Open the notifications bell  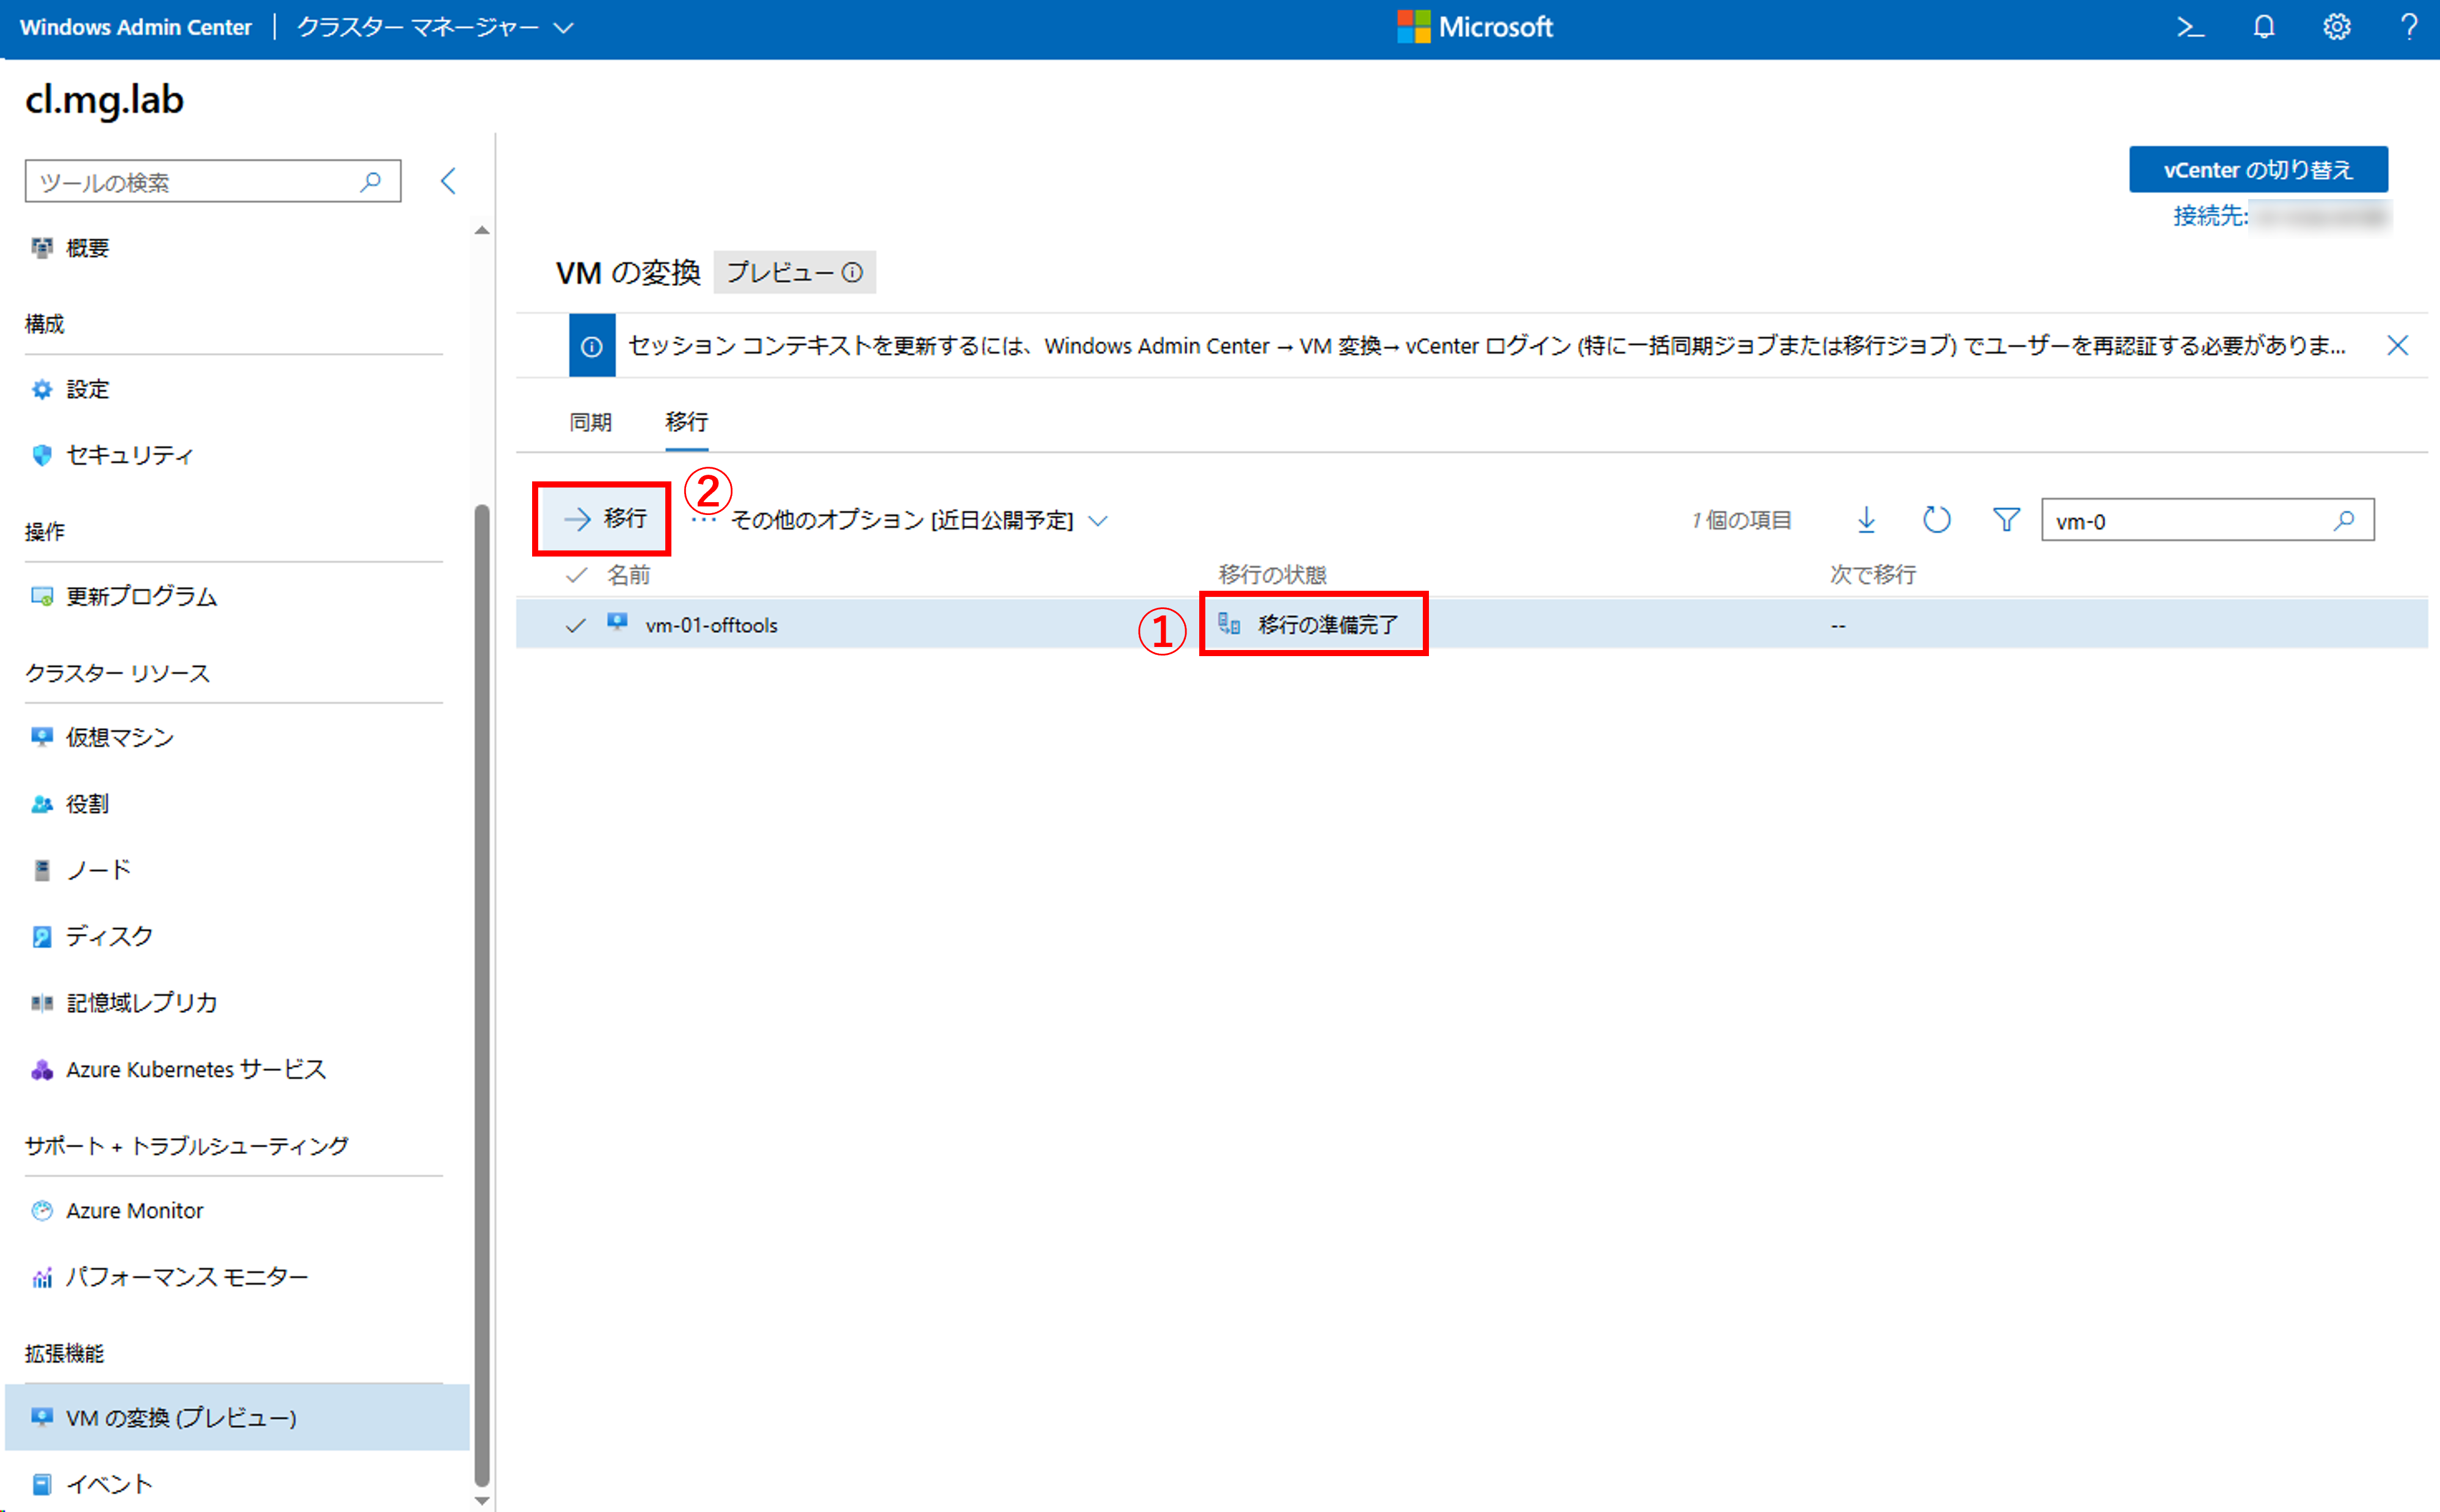tap(2264, 28)
